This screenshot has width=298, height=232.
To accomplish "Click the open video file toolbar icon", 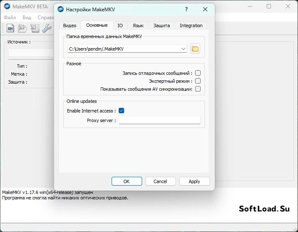I will tap(10, 28).
